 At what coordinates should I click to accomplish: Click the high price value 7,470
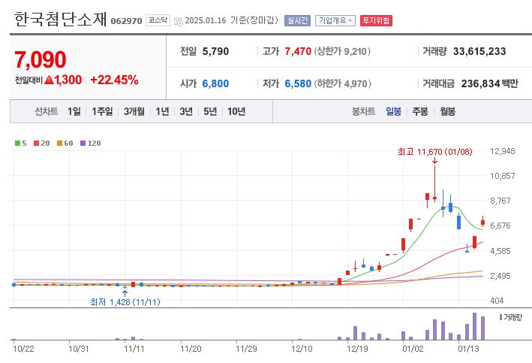coord(298,52)
